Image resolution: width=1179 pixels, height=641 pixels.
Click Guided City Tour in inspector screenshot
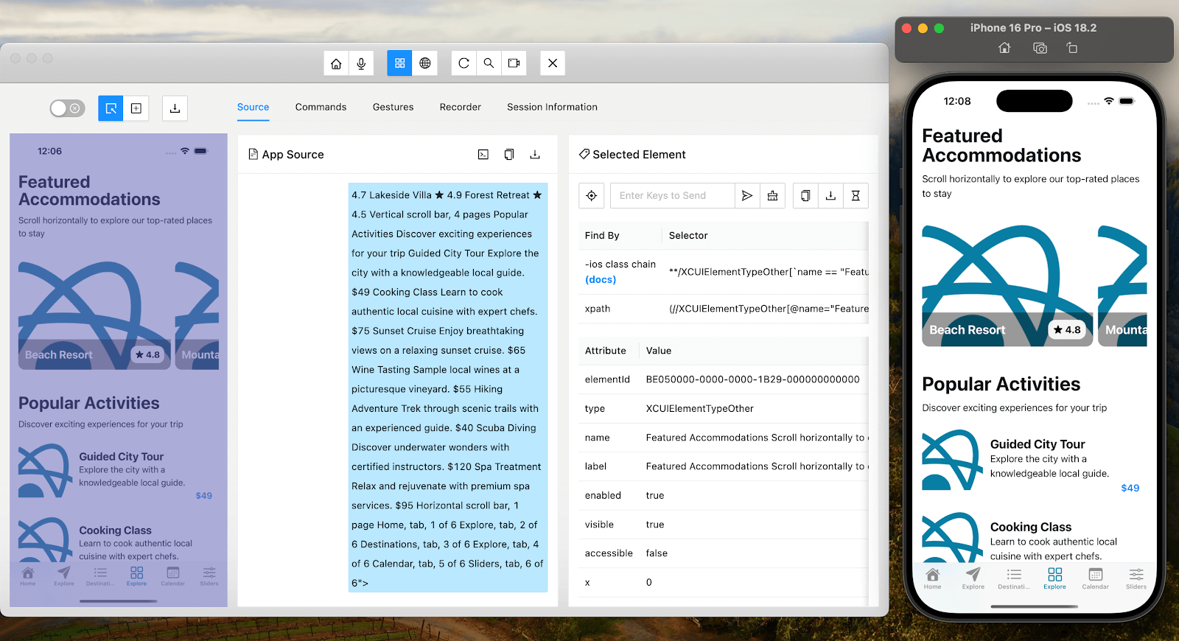115,472
